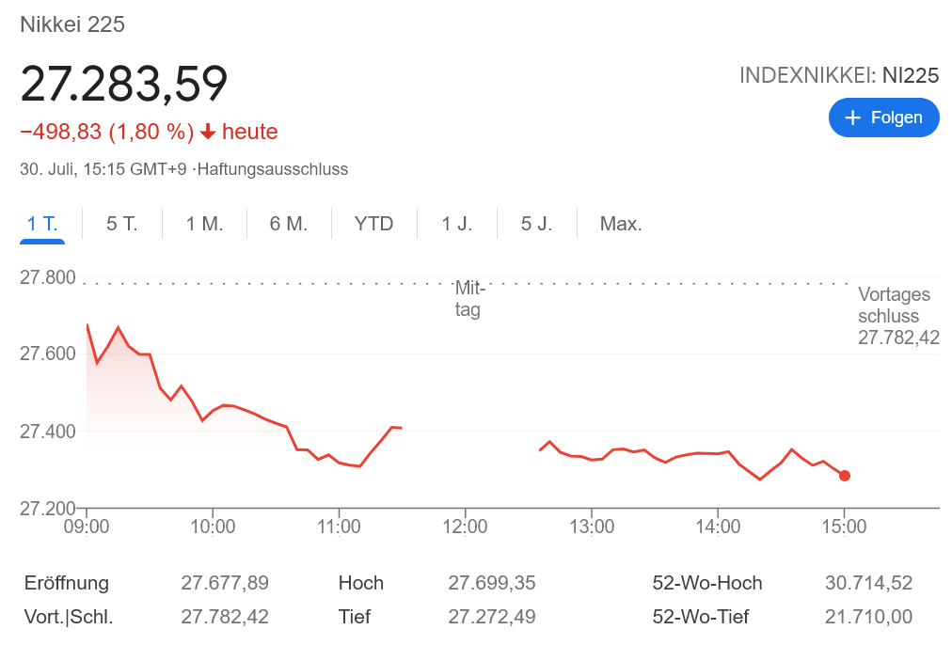Switch to 1 J. yearly view
This screenshot has height=645, width=952.
[x=457, y=224]
